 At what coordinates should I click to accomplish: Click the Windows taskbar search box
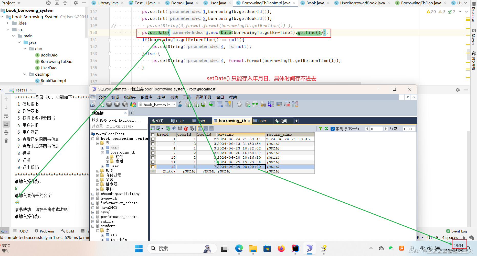pos(182,248)
